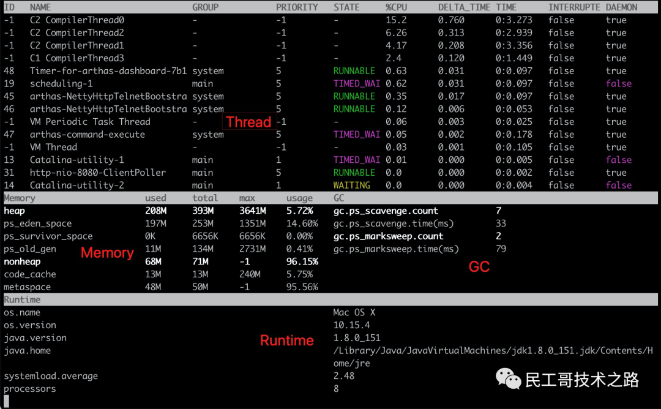Click the DAEMON column header

click(x=621, y=7)
